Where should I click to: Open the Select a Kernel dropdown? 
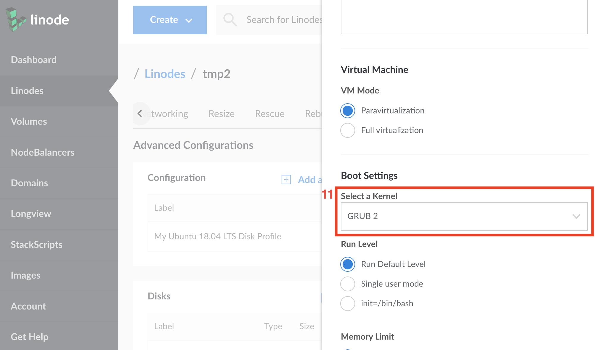[464, 216]
